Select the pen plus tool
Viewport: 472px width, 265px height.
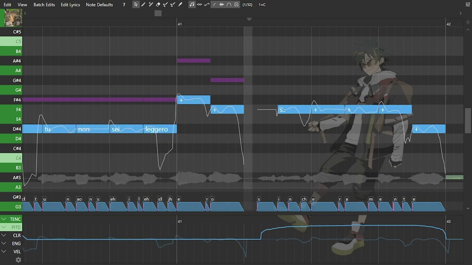151,5
